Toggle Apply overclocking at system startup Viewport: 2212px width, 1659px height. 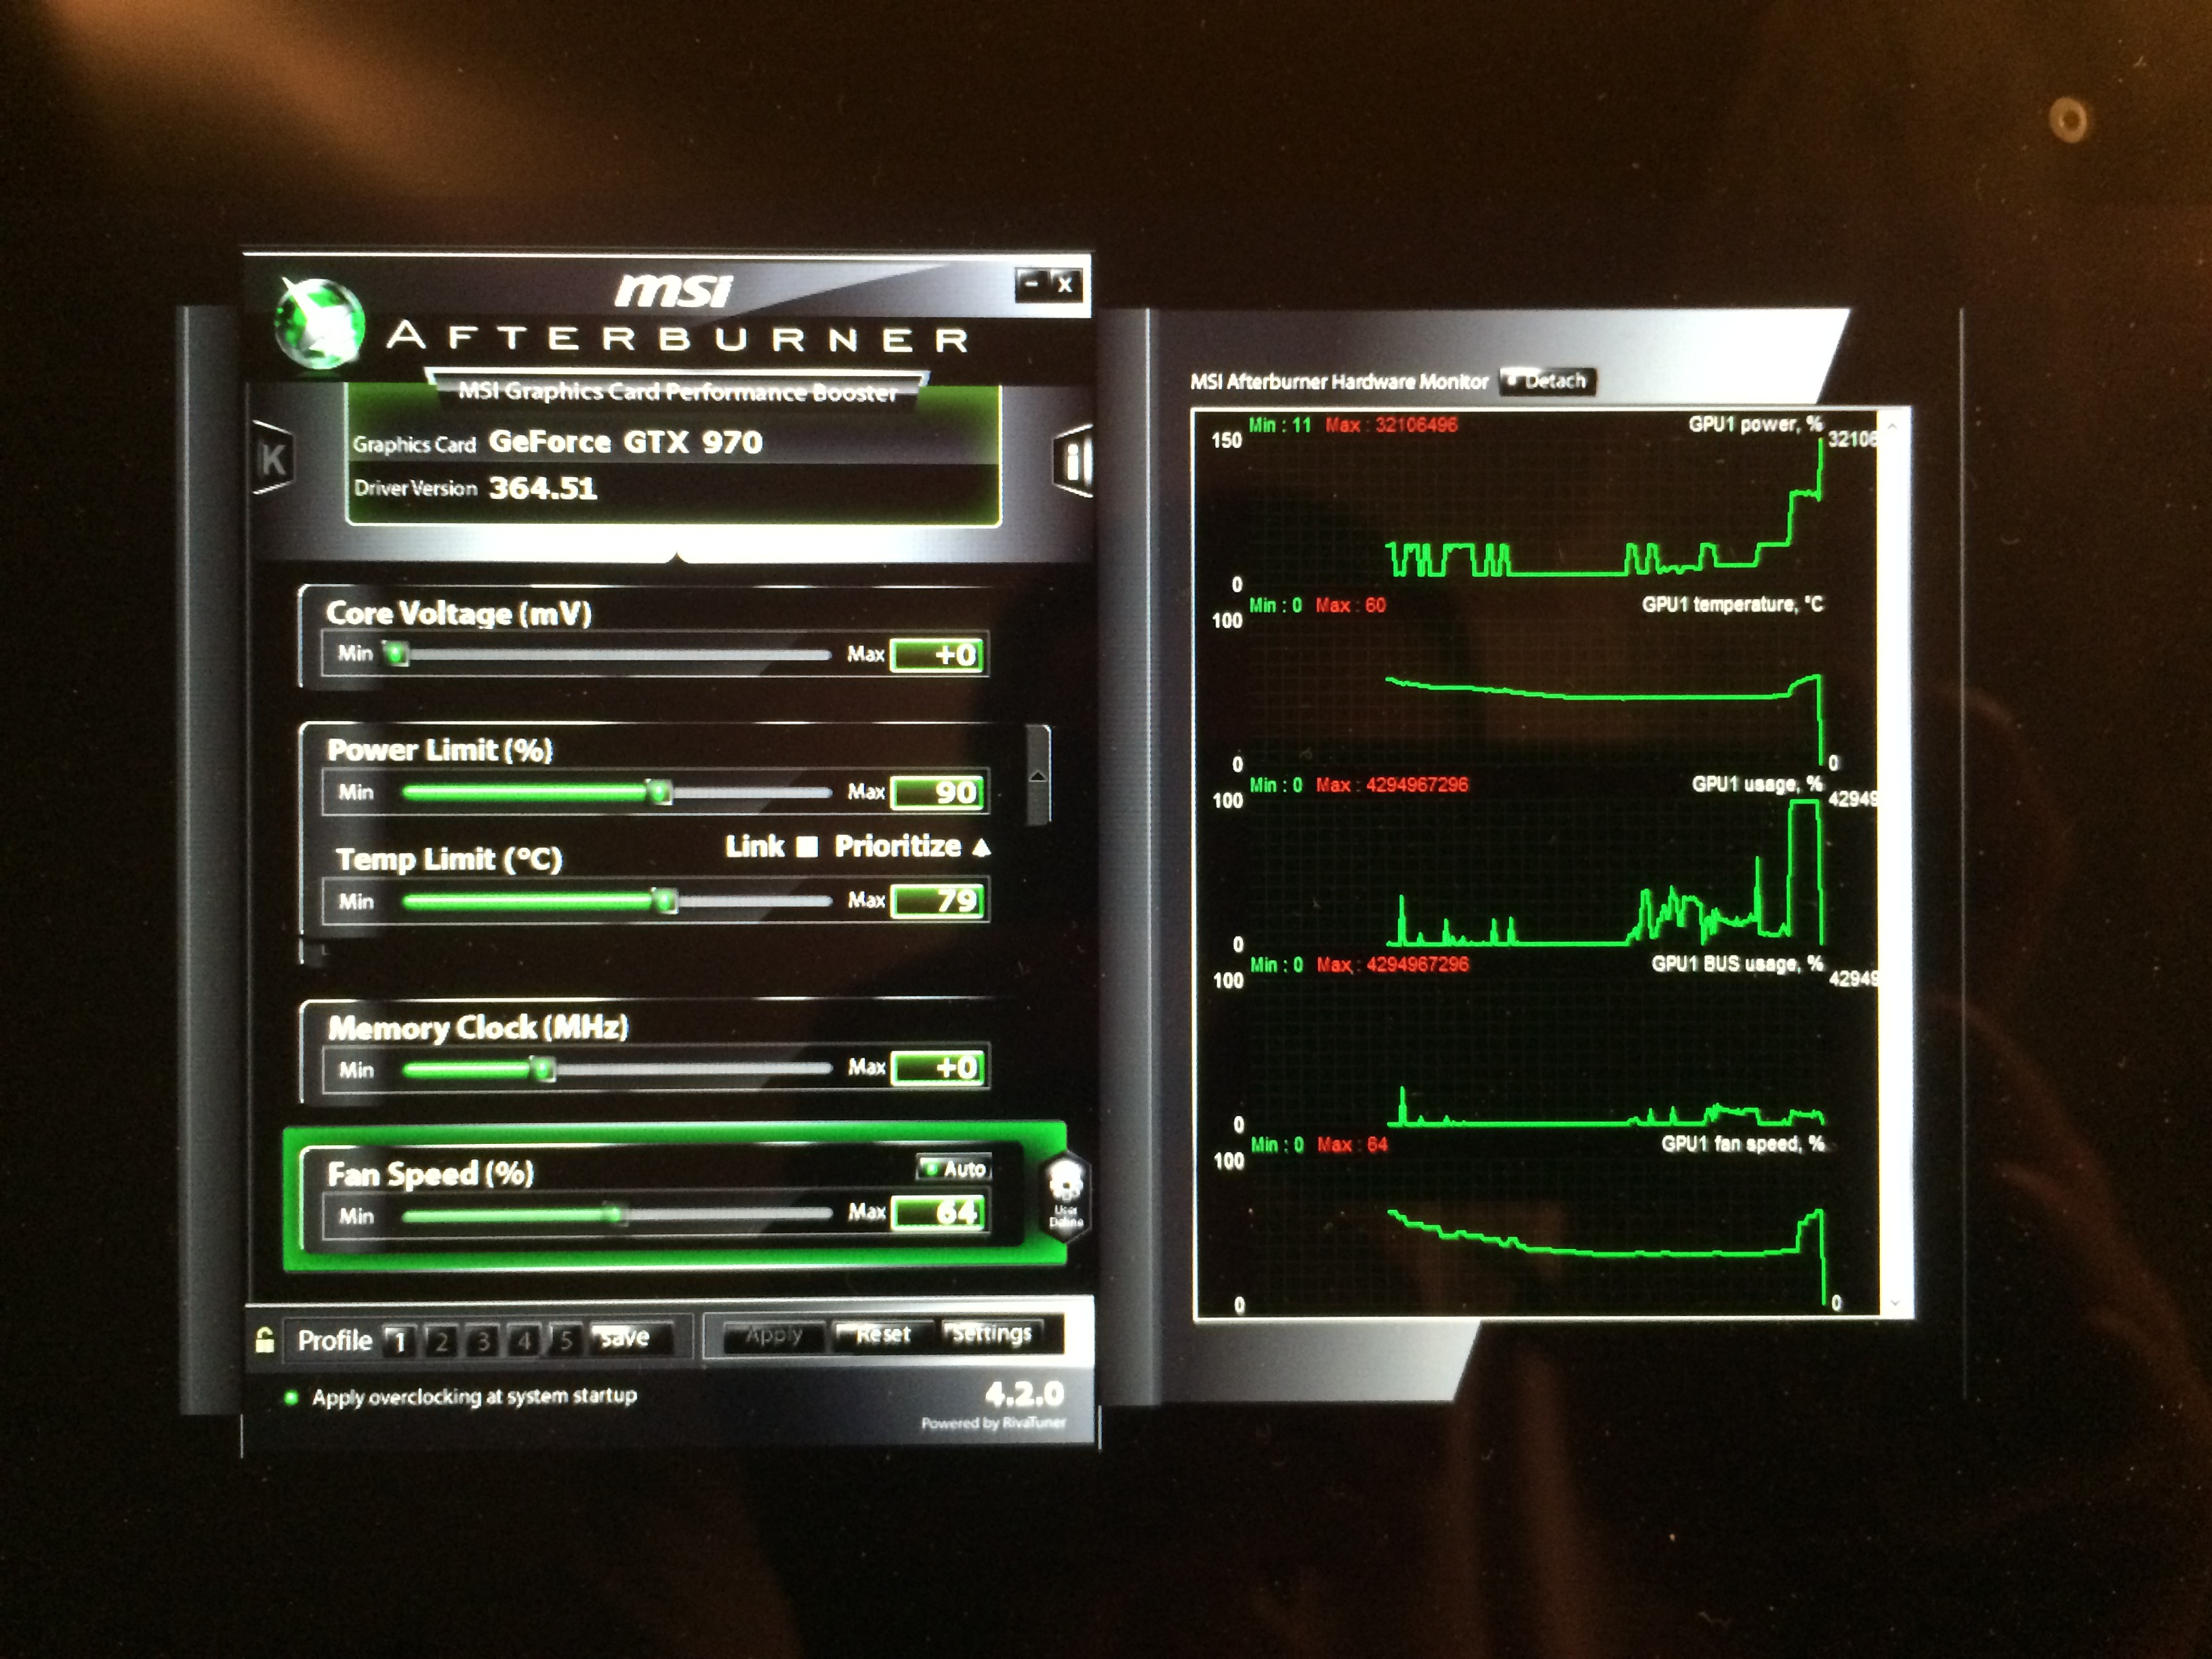pos(291,1397)
